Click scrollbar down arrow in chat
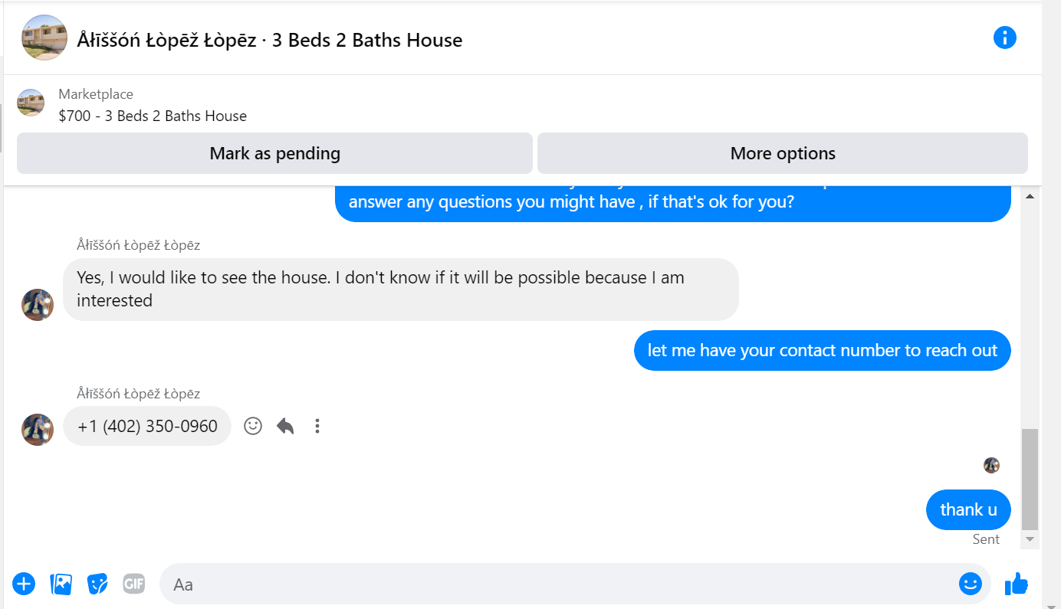 click(1030, 540)
